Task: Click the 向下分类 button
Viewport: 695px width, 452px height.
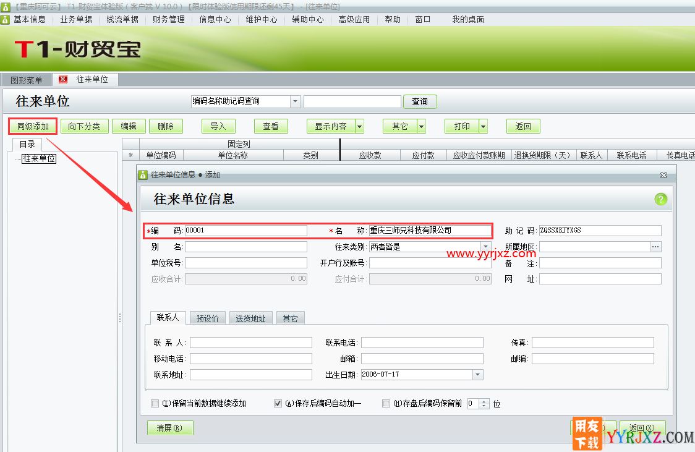Action: [x=84, y=126]
